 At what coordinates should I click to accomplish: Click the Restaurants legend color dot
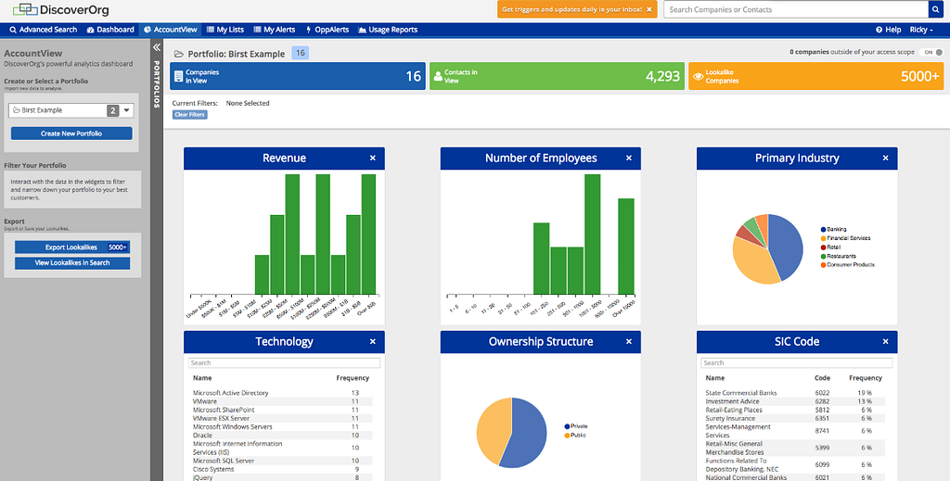[824, 256]
